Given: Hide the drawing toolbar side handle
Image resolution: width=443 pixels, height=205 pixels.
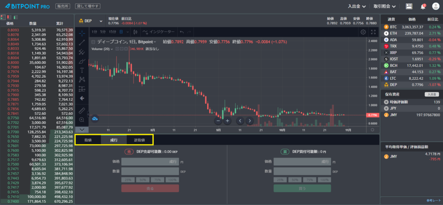Looking at the screenshot, I should pos(88,114).
